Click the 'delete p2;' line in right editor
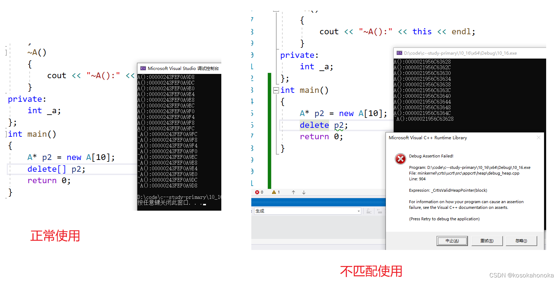This screenshot has height=281, width=559. [x=323, y=125]
